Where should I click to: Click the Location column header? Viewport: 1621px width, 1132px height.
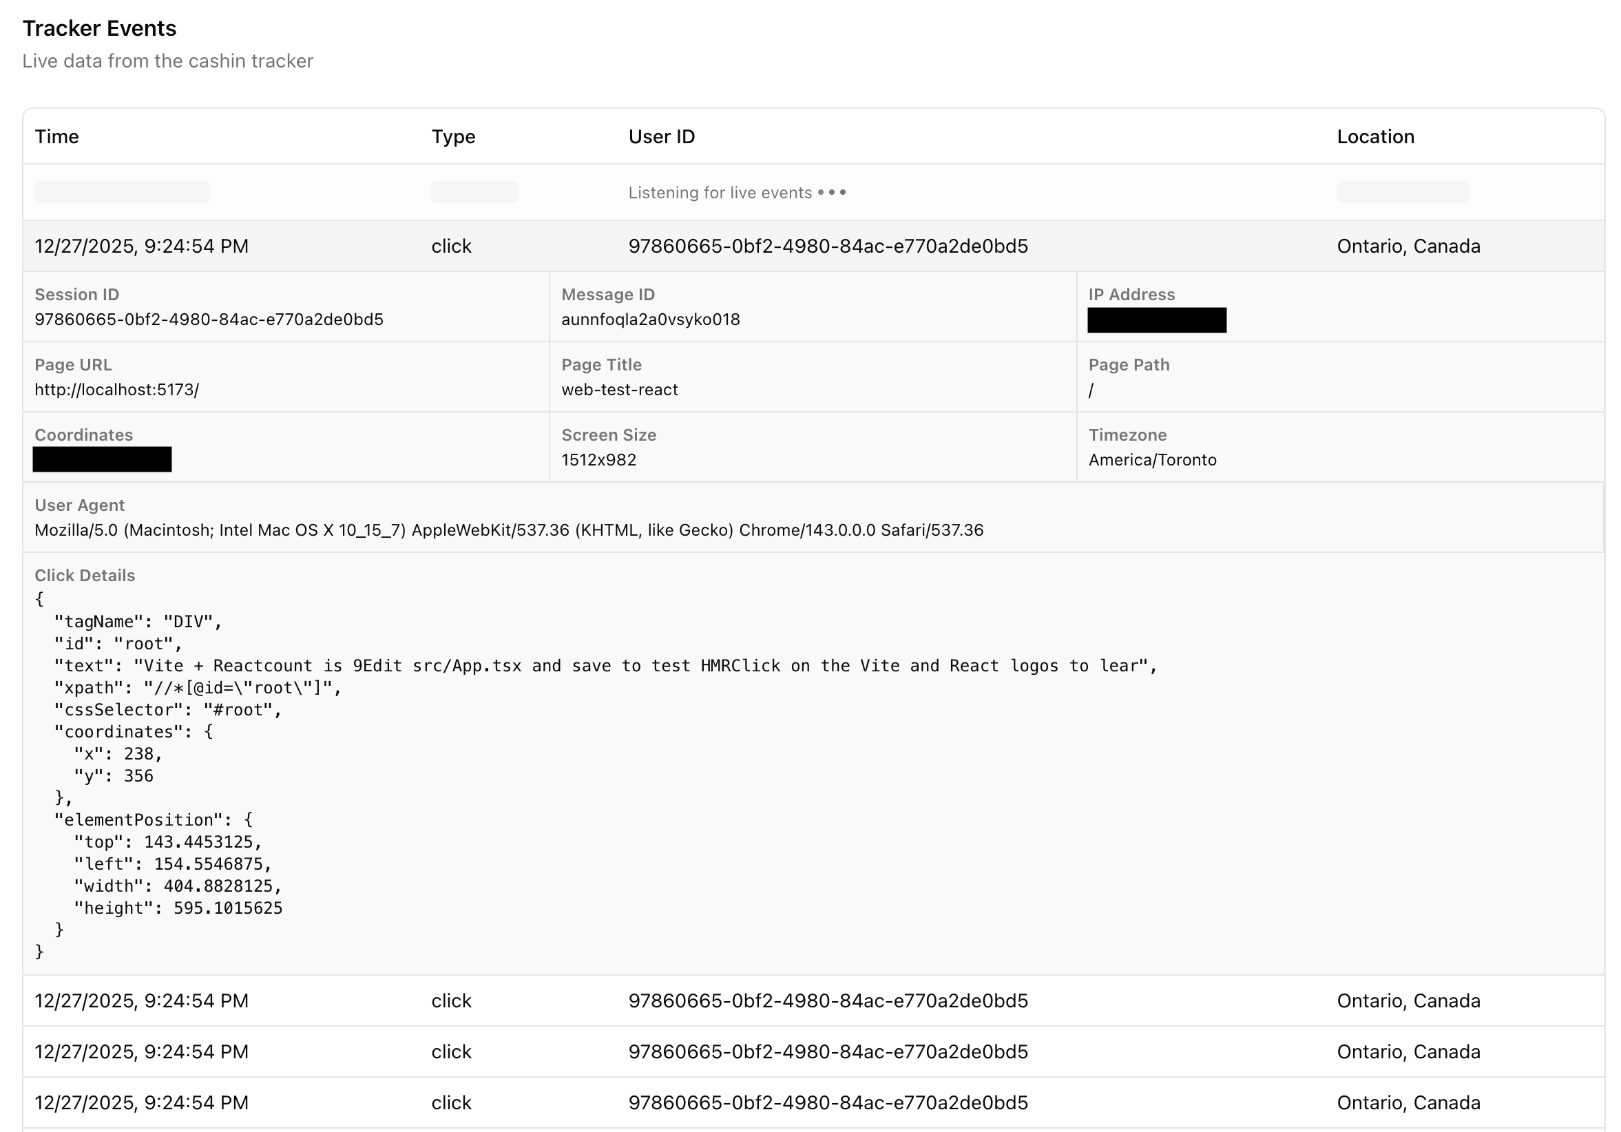click(x=1375, y=136)
